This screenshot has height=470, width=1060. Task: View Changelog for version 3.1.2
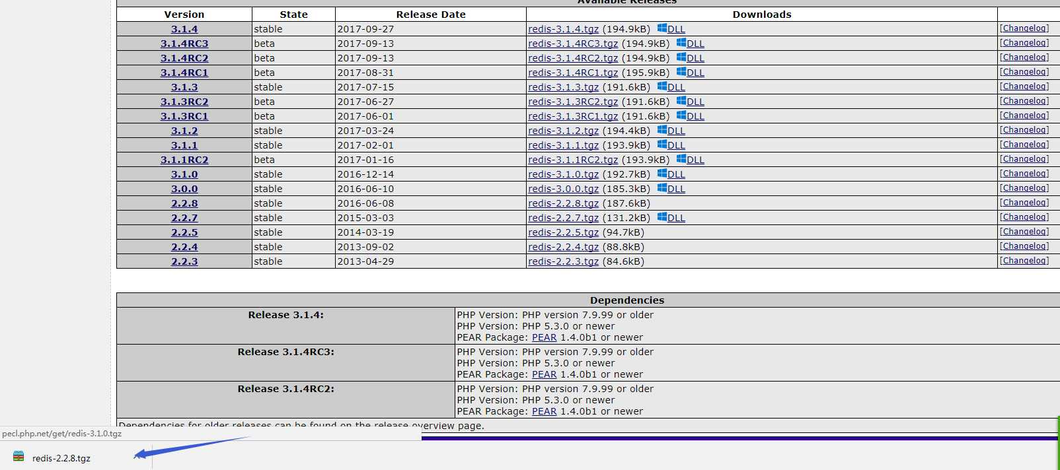(1024, 130)
